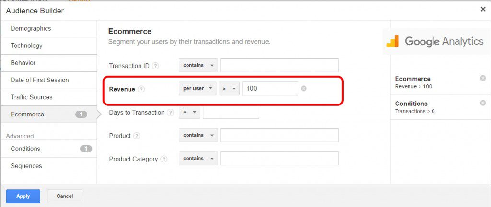Clear the Revenue filter using its remove icon
This screenshot has height=207, width=491.
tap(304, 89)
